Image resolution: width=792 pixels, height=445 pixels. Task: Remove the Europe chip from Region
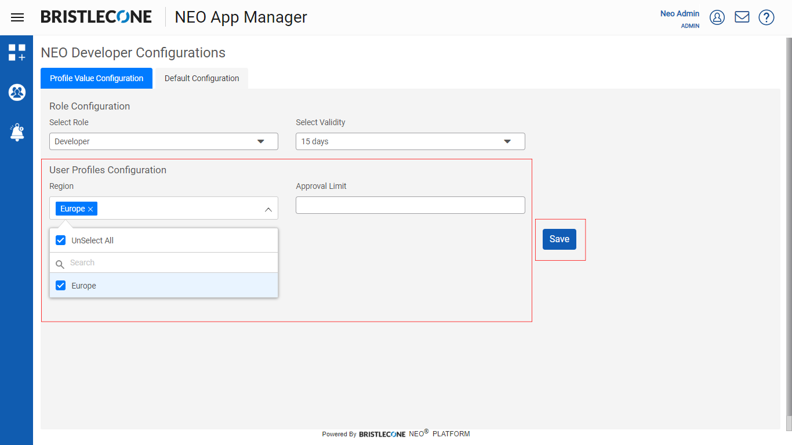click(90, 209)
